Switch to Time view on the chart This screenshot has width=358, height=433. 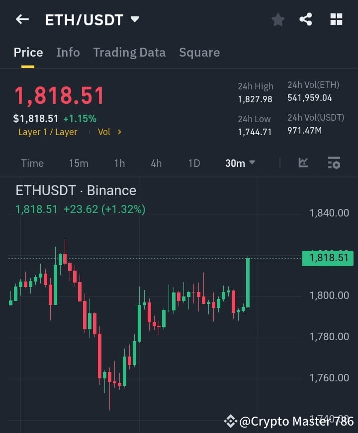coord(32,162)
